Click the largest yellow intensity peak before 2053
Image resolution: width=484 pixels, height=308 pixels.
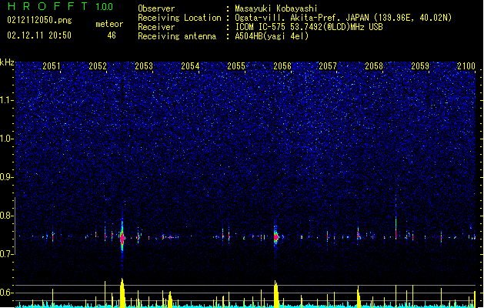122,293
